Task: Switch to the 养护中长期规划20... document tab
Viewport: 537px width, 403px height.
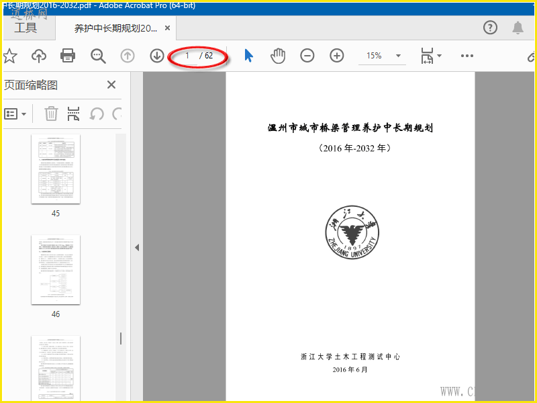Action: click(x=115, y=28)
